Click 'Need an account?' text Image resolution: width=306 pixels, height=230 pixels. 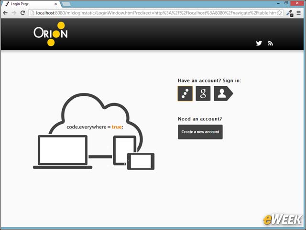click(200, 119)
